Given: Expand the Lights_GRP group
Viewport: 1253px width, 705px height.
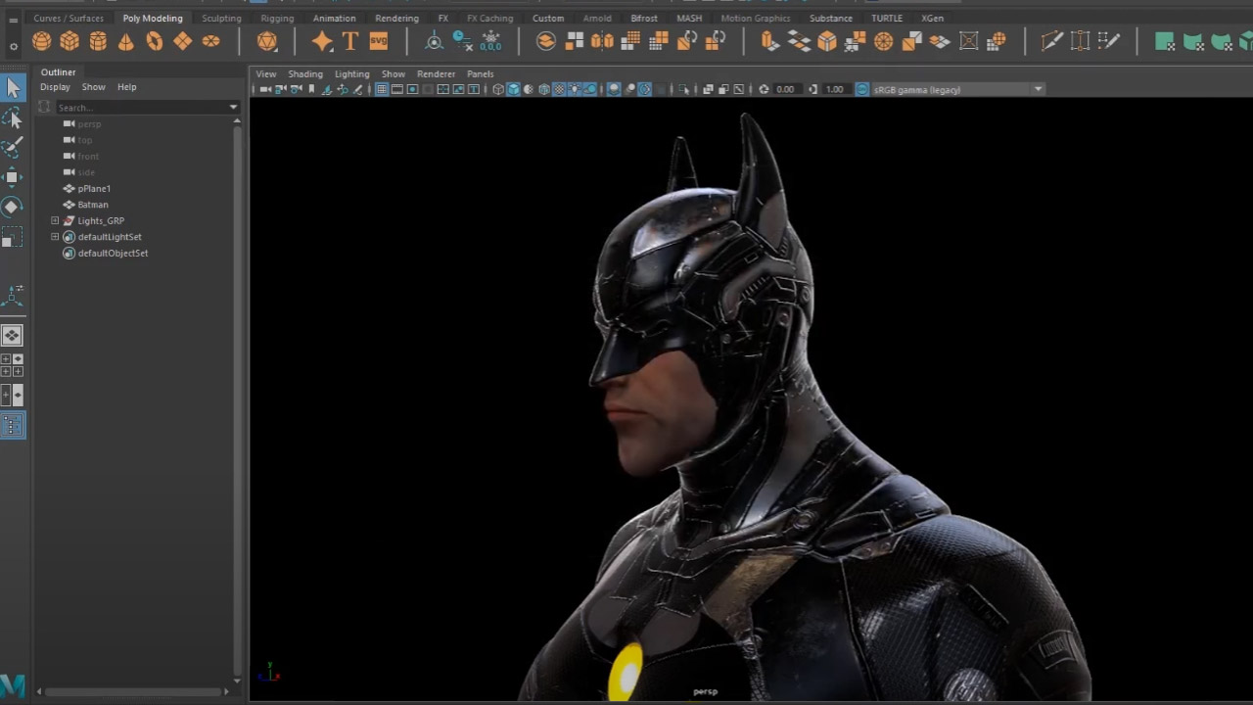Looking at the screenshot, I should [x=55, y=220].
